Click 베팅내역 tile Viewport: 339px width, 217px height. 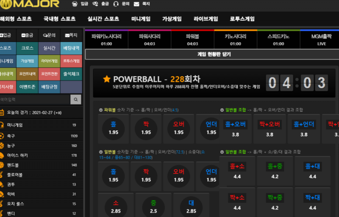point(71,48)
